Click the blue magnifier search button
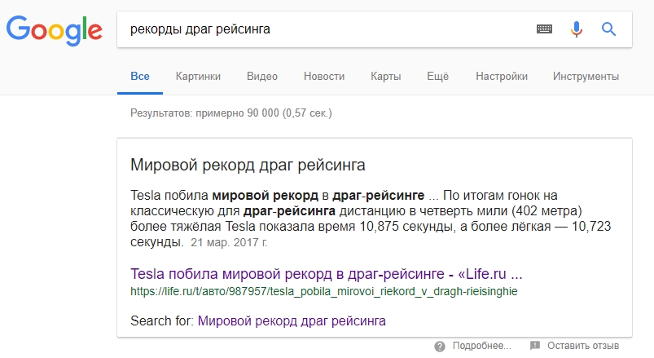 click(x=608, y=29)
